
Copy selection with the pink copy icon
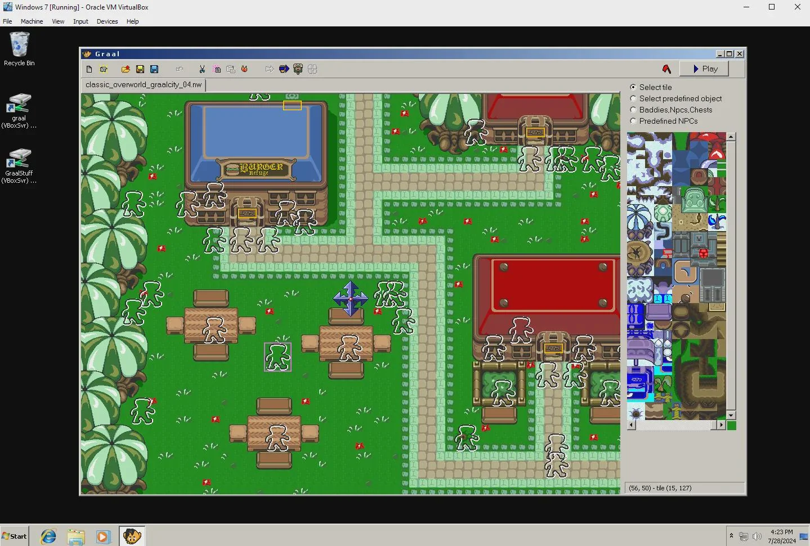217,69
